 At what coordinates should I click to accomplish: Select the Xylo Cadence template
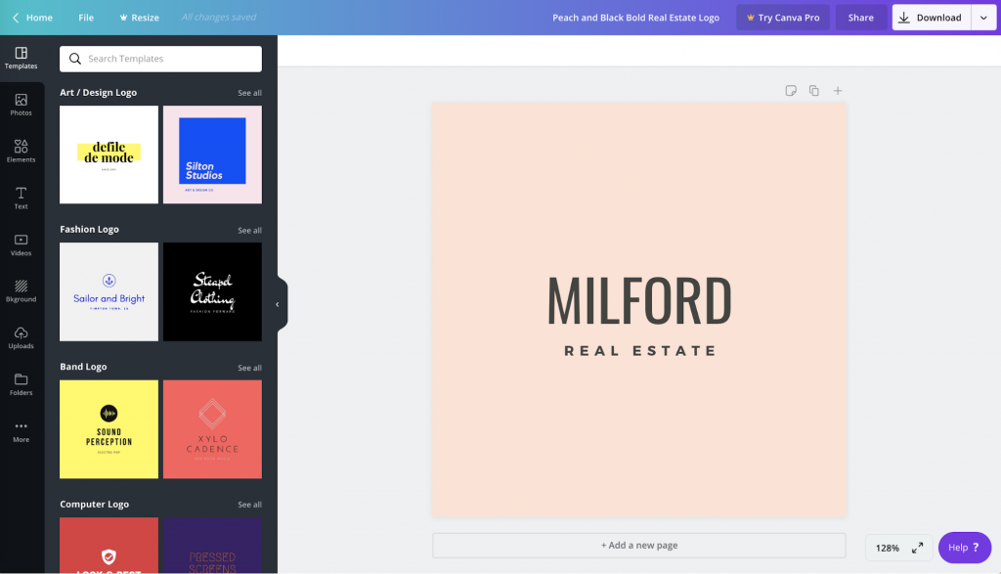pyautogui.click(x=212, y=429)
